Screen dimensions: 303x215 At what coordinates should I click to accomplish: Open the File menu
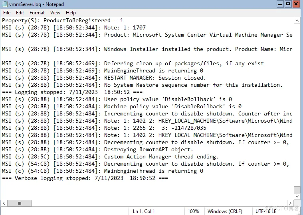[x=7, y=13]
